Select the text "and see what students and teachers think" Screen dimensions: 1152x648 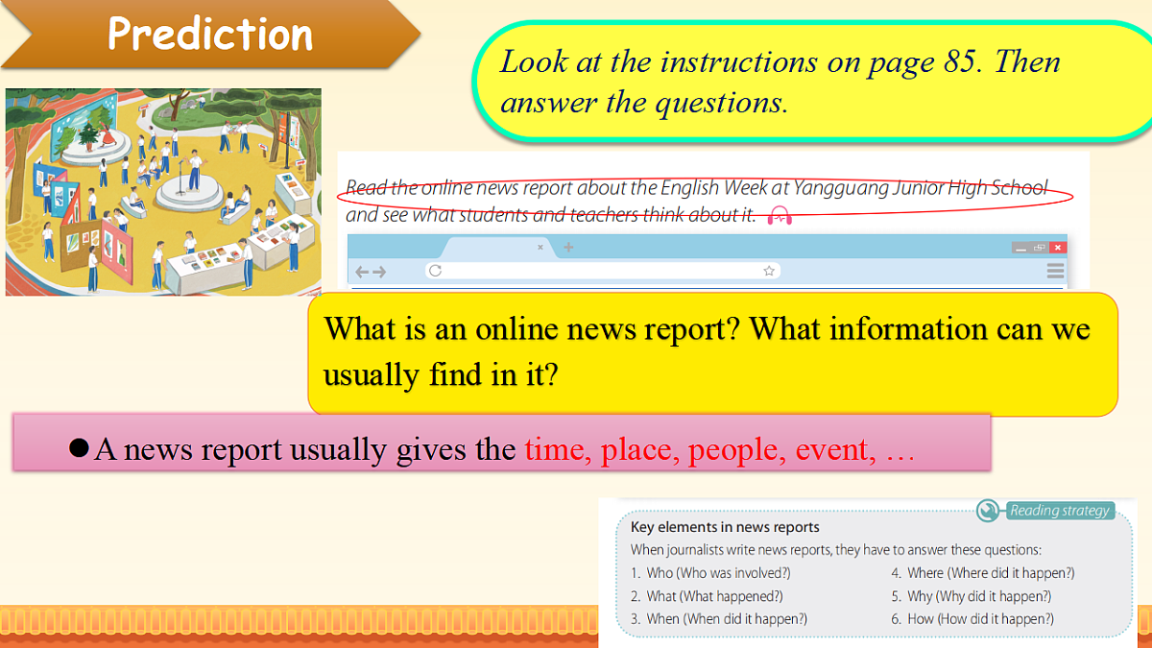516,215
